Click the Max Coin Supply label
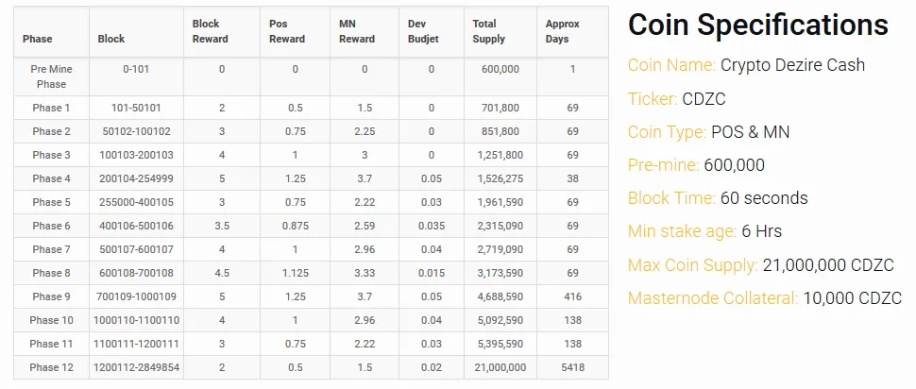Viewport: 916px width, 389px height. coord(692,264)
